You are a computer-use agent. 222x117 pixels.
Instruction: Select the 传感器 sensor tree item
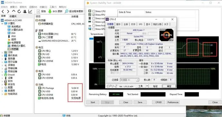click(x=13, y=49)
